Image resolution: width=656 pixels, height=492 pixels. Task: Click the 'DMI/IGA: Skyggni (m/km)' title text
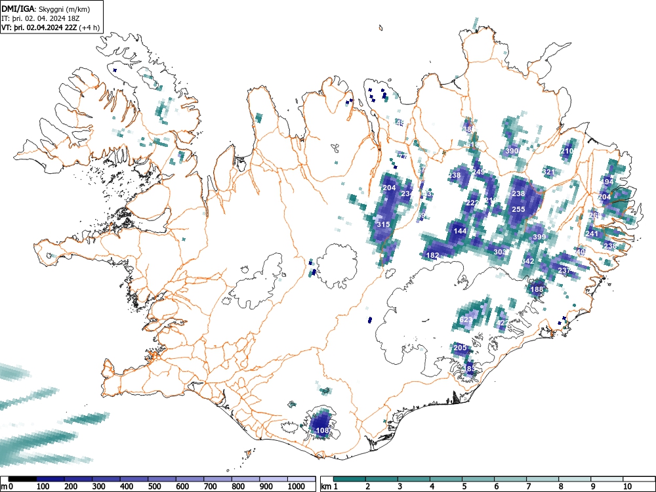(46, 9)
